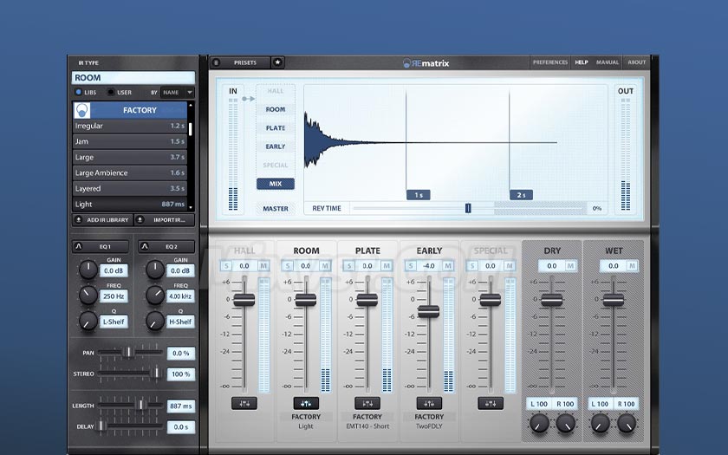Click the Rev Time slider handle
This screenshot has width=728, height=455.
pyautogui.click(x=468, y=208)
